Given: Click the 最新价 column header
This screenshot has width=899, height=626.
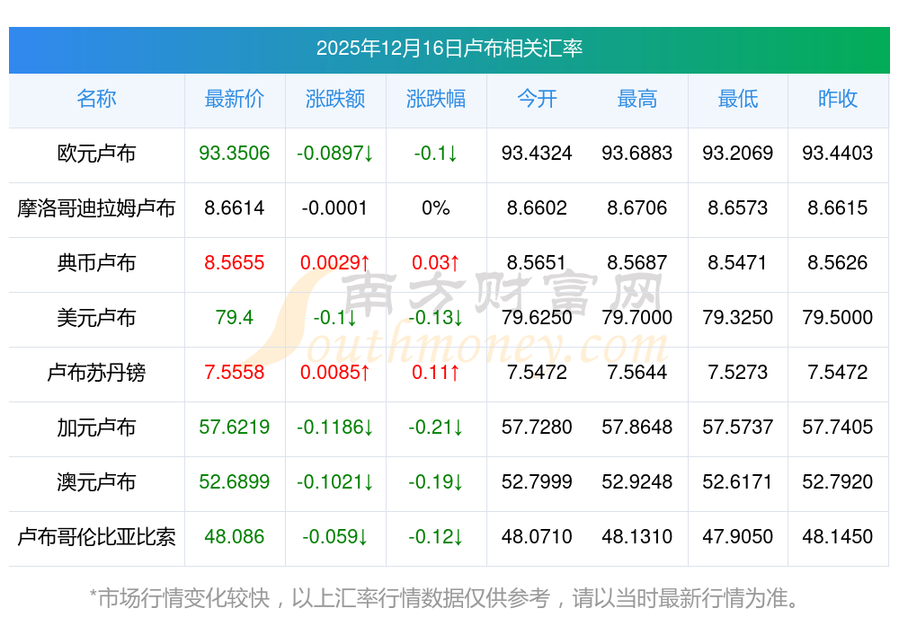Looking at the screenshot, I should pyautogui.click(x=235, y=99).
